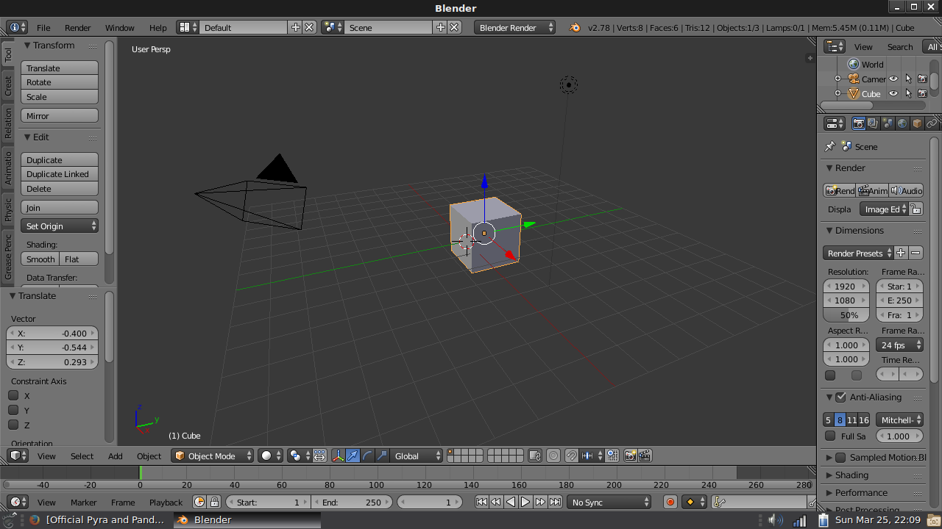Open the viewport shading selector
The height and width of the screenshot is (529, 942).
(x=270, y=456)
